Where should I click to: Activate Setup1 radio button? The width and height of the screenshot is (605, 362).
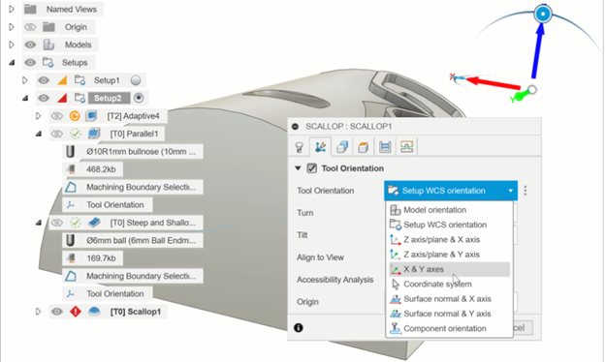tap(136, 80)
